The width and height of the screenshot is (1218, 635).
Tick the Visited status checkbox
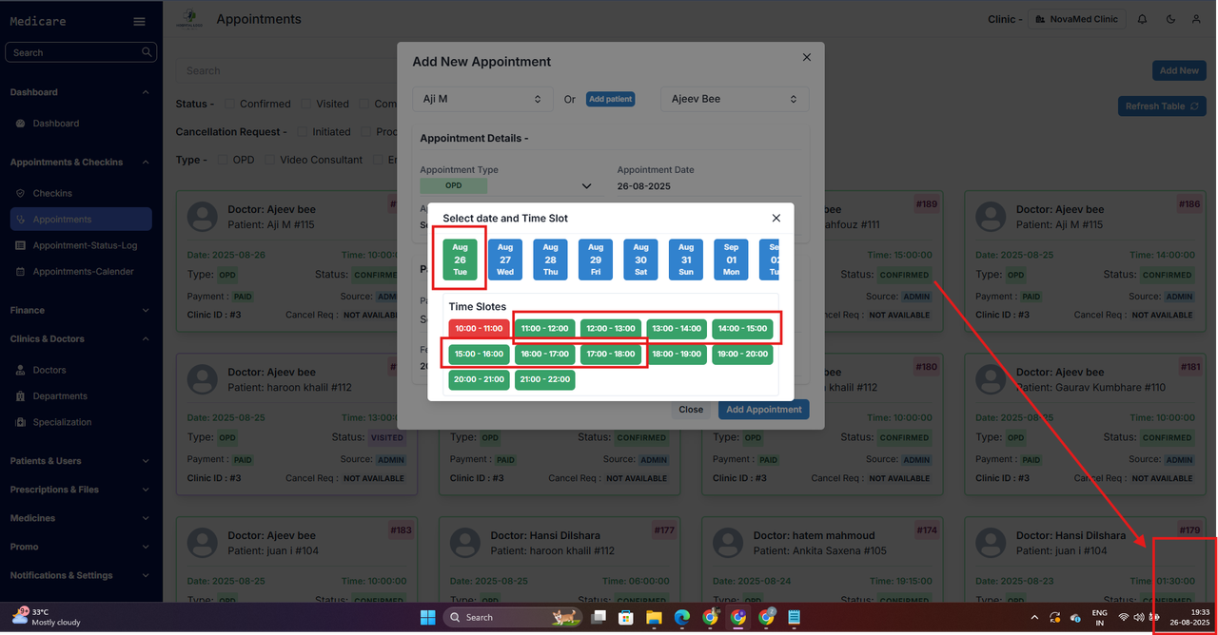tap(306, 104)
